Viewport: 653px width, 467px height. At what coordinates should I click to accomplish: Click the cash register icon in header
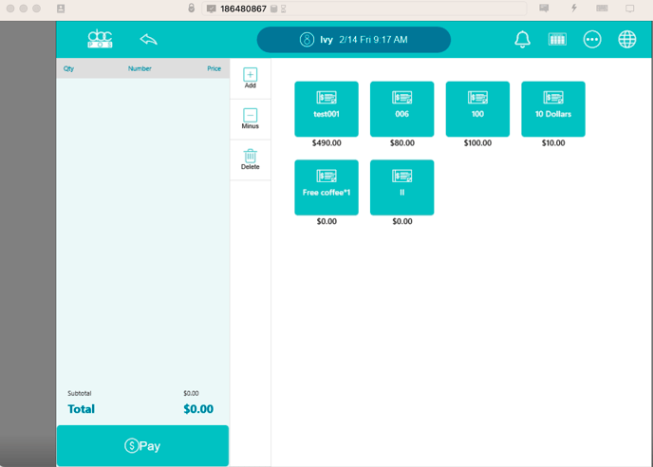click(557, 39)
